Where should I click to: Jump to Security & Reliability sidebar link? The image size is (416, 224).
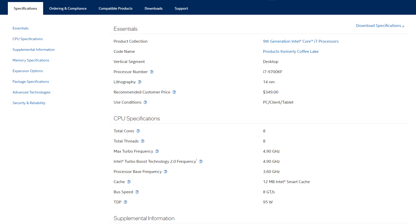tap(29, 103)
